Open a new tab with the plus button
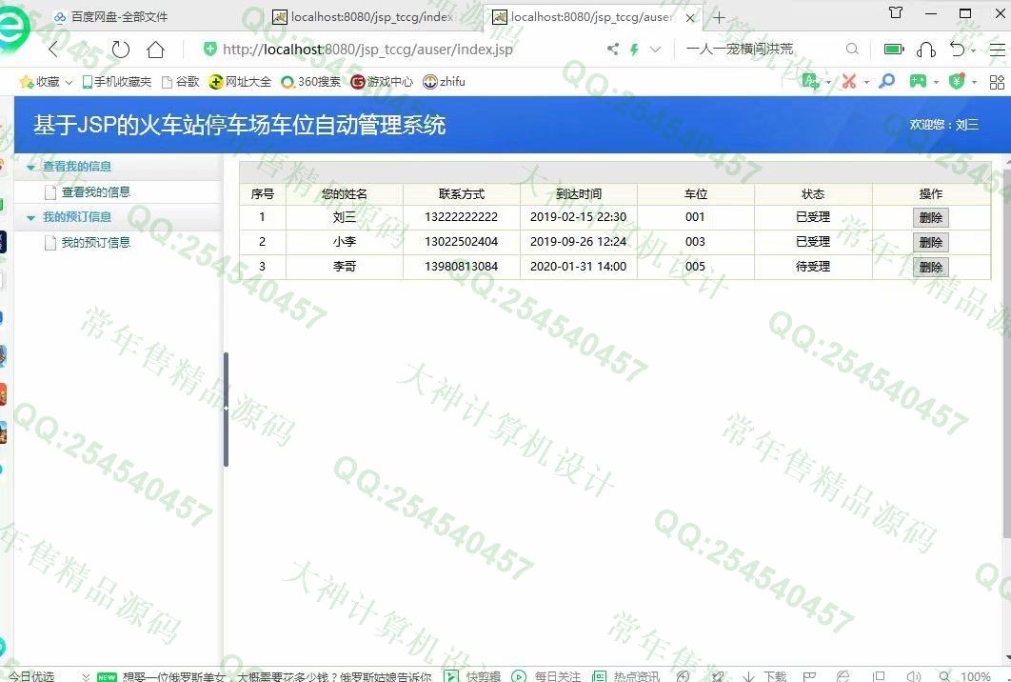Screen dimensions: 1011x682 [720, 17]
